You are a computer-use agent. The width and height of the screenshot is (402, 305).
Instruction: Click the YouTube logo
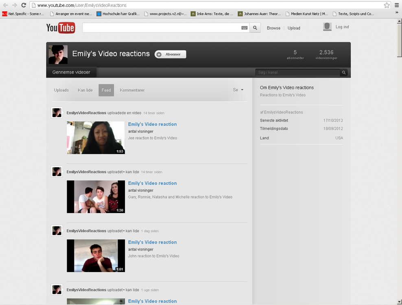coord(61,28)
